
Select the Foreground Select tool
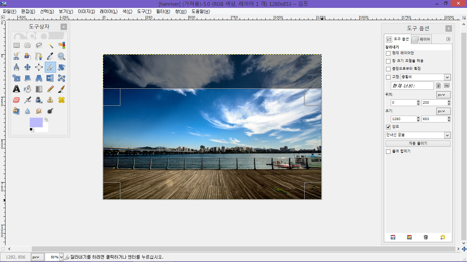(28, 56)
